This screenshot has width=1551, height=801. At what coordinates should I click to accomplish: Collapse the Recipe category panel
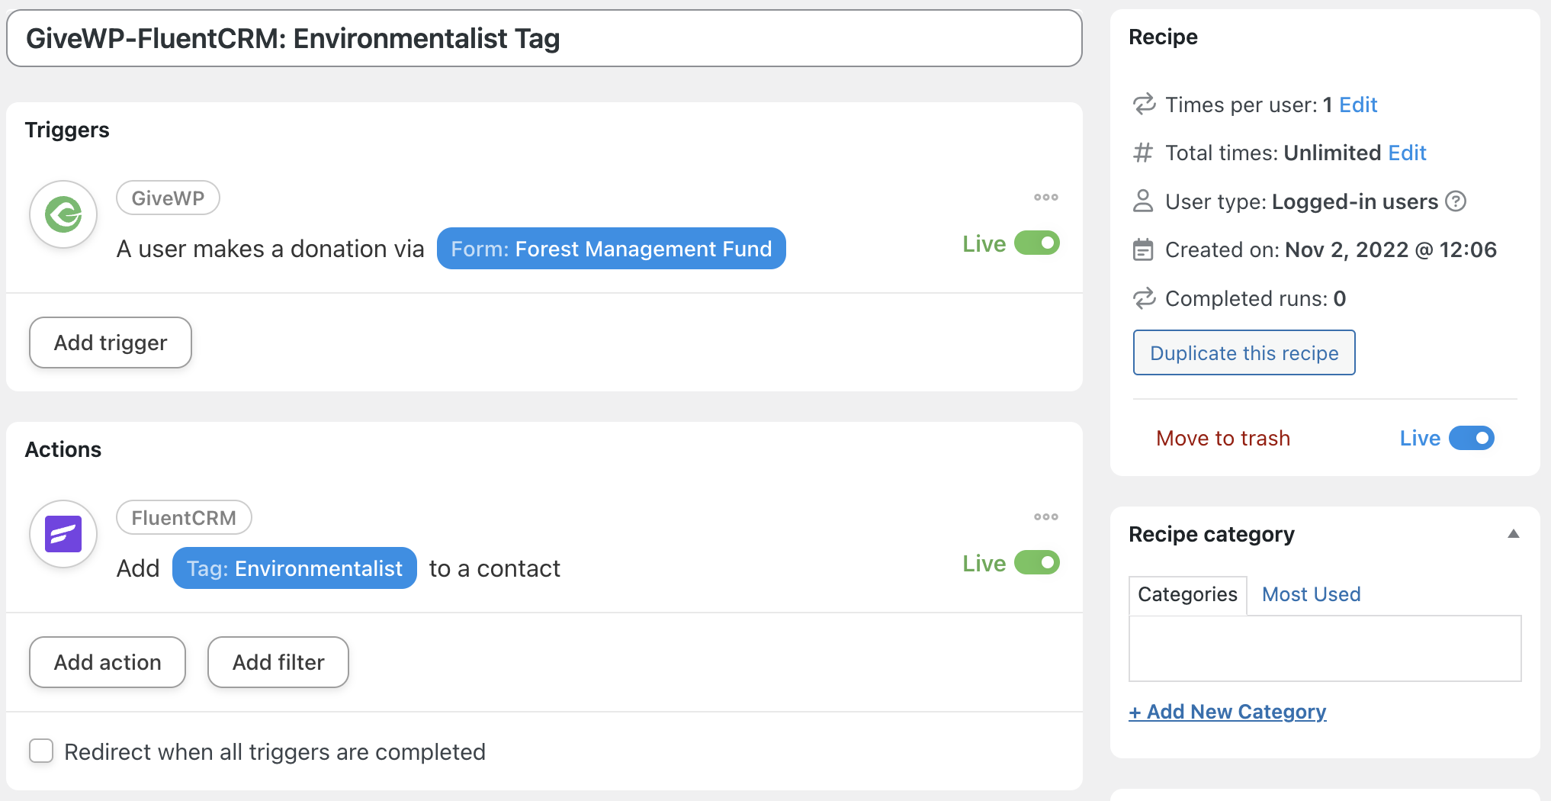tap(1513, 534)
